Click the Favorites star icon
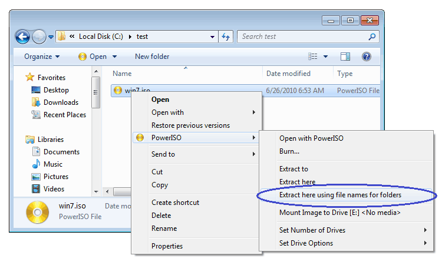Image resolution: width=442 pixels, height=265 pixels. pos(29,77)
